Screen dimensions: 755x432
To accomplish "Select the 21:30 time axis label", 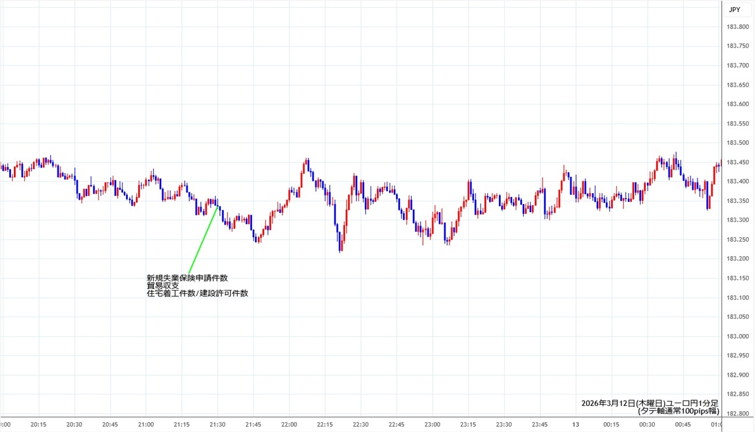I will point(217,424).
